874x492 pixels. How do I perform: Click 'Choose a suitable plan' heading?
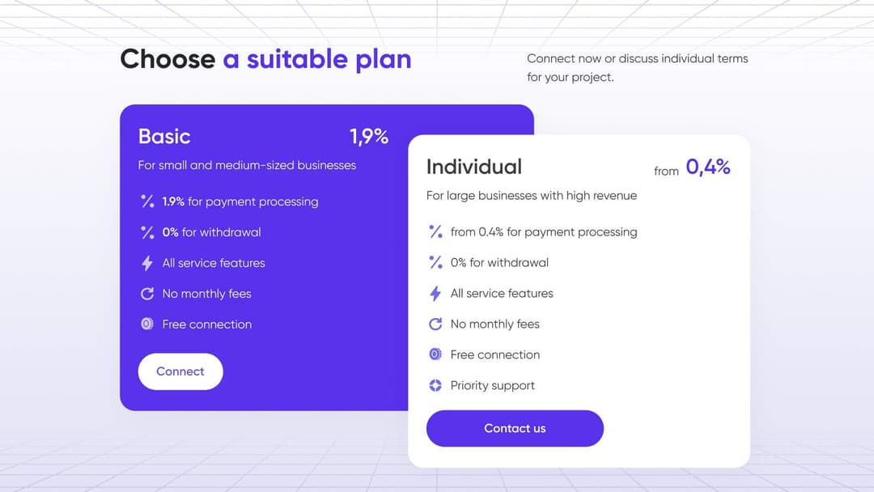266,59
